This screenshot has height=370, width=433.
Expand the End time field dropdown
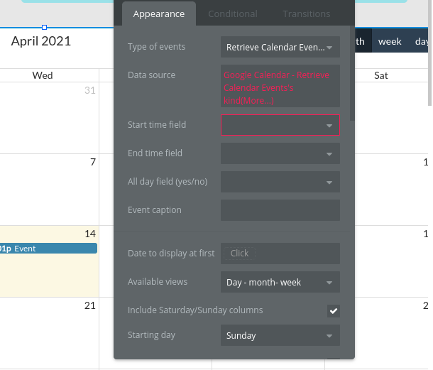tap(280, 153)
